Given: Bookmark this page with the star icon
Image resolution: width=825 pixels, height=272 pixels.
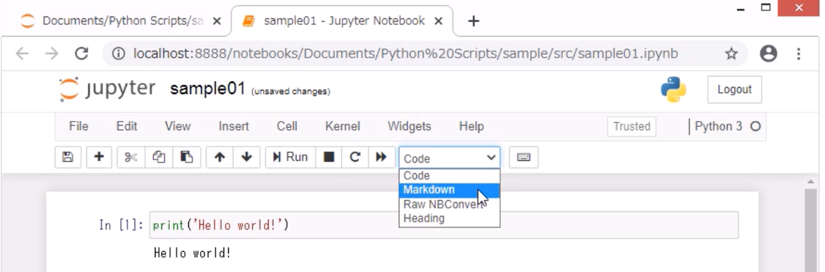Looking at the screenshot, I should pos(731,54).
